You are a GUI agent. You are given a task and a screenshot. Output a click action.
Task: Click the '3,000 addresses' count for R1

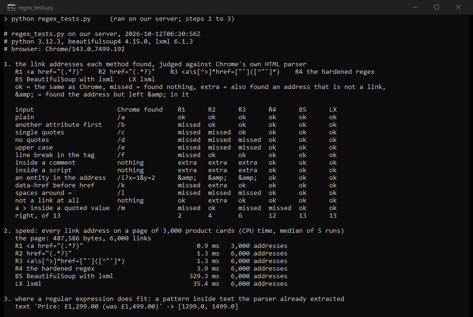[x=259, y=246]
